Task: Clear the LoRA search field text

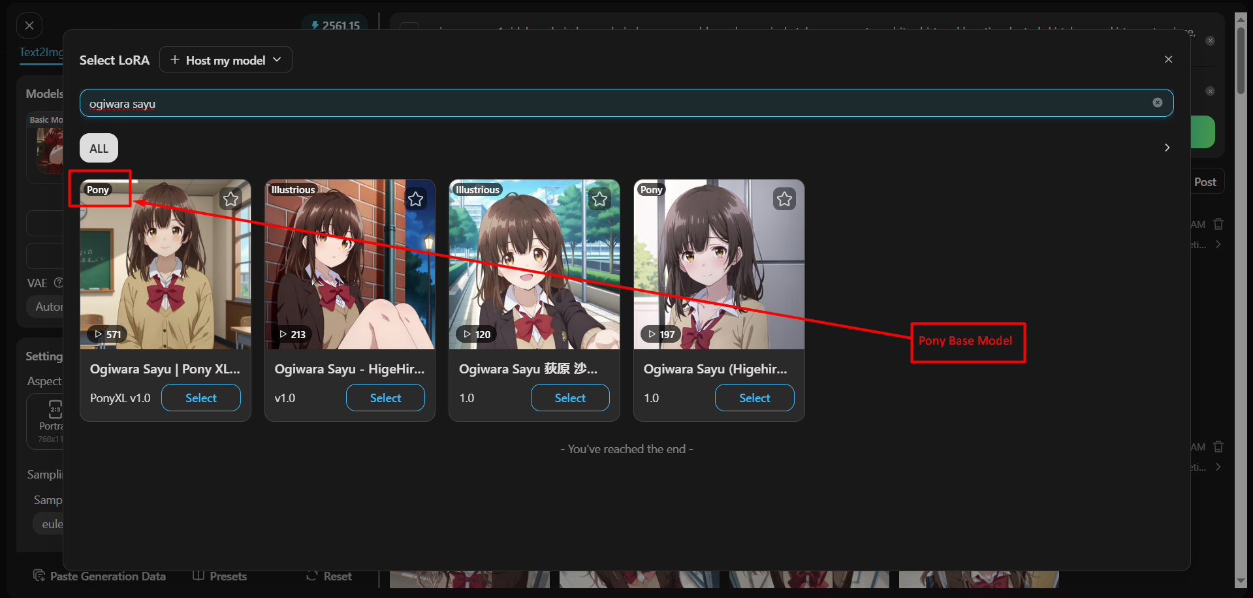Action: point(1157,102)
